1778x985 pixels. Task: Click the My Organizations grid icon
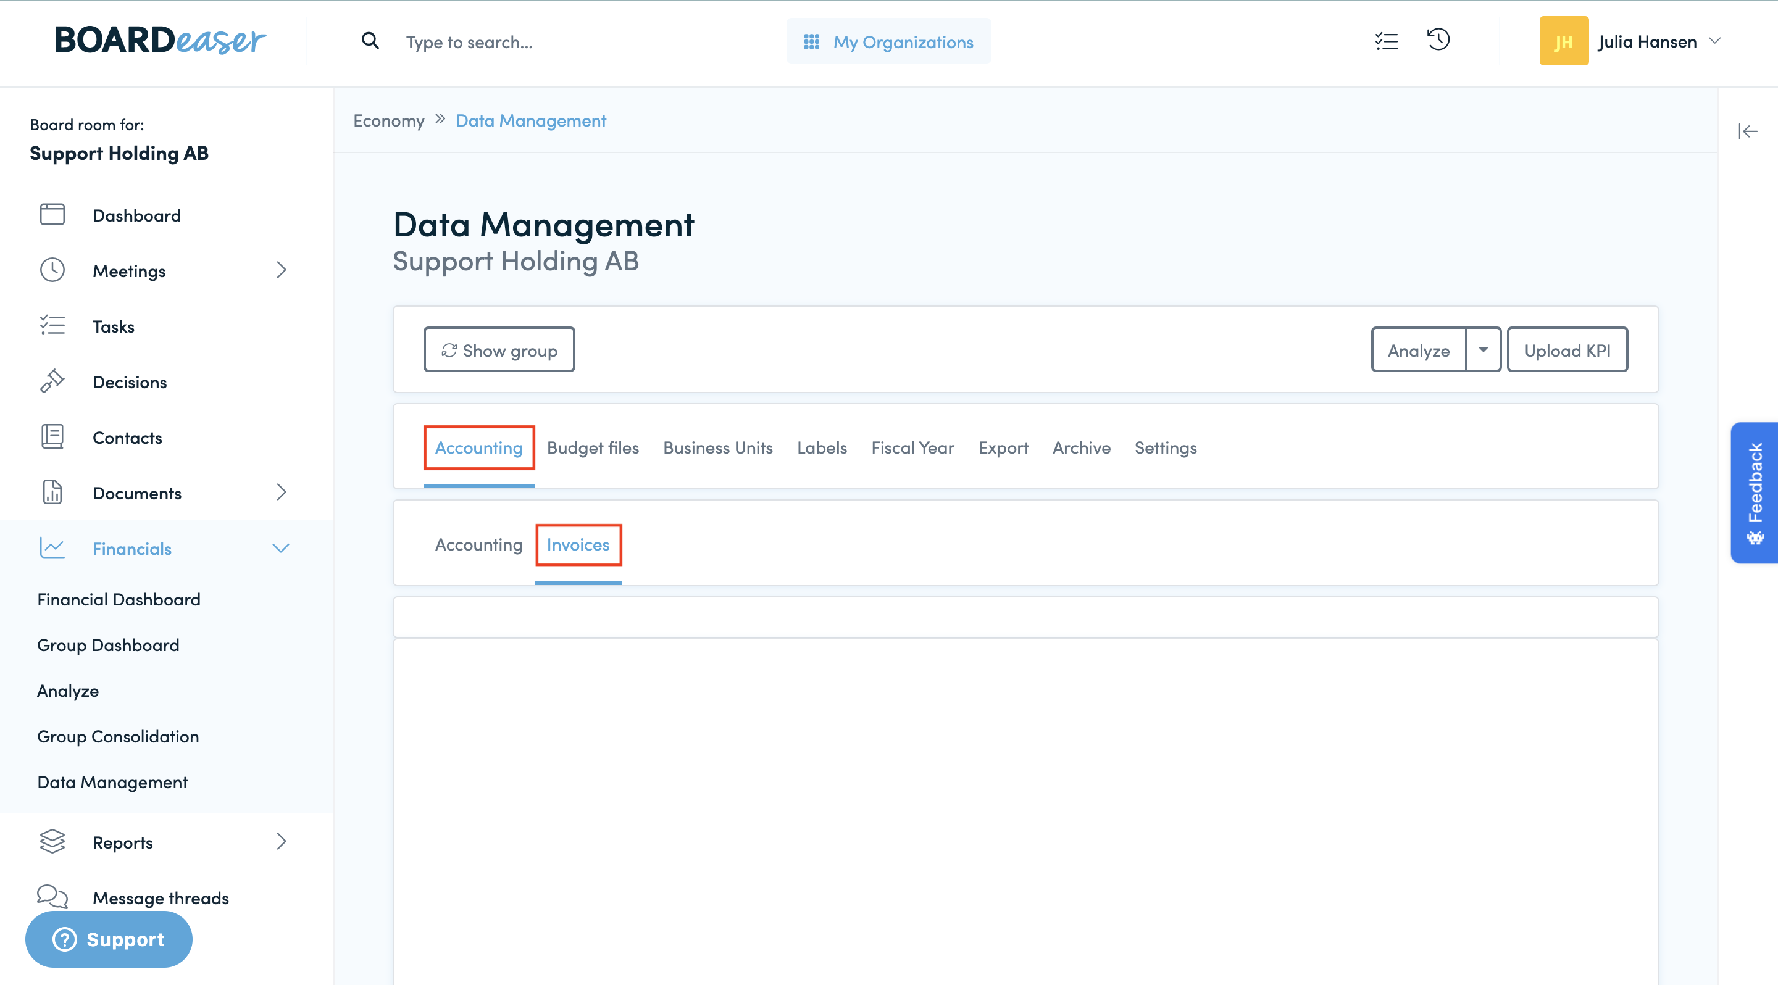[811, 42]
